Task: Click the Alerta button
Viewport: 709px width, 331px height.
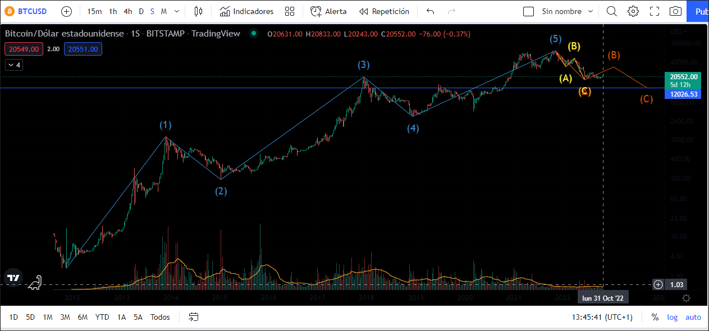Action: pyautogui.click(x=329, y=11)
